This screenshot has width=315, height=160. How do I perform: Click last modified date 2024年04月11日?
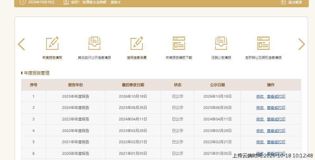[x=133, y=119]
